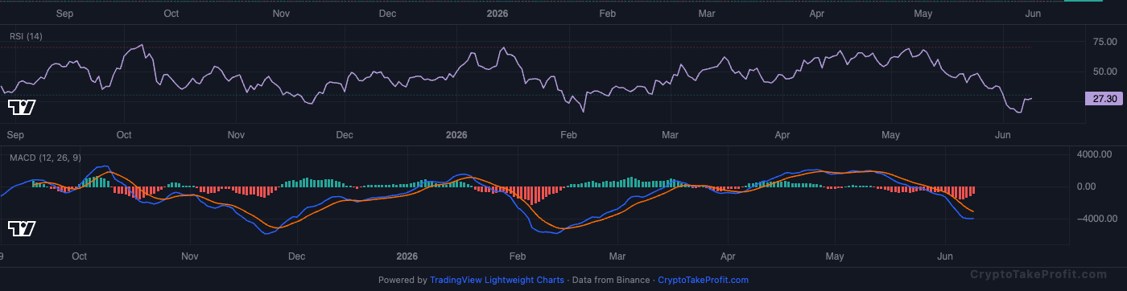
Task: Click the Jun label on the MACD time axis
Action: (946, 256)
